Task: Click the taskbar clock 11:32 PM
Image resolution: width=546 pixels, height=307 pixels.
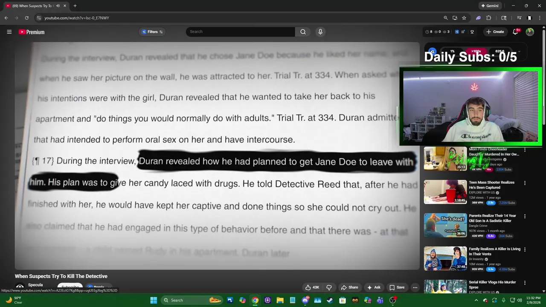Action: point(533,300)
